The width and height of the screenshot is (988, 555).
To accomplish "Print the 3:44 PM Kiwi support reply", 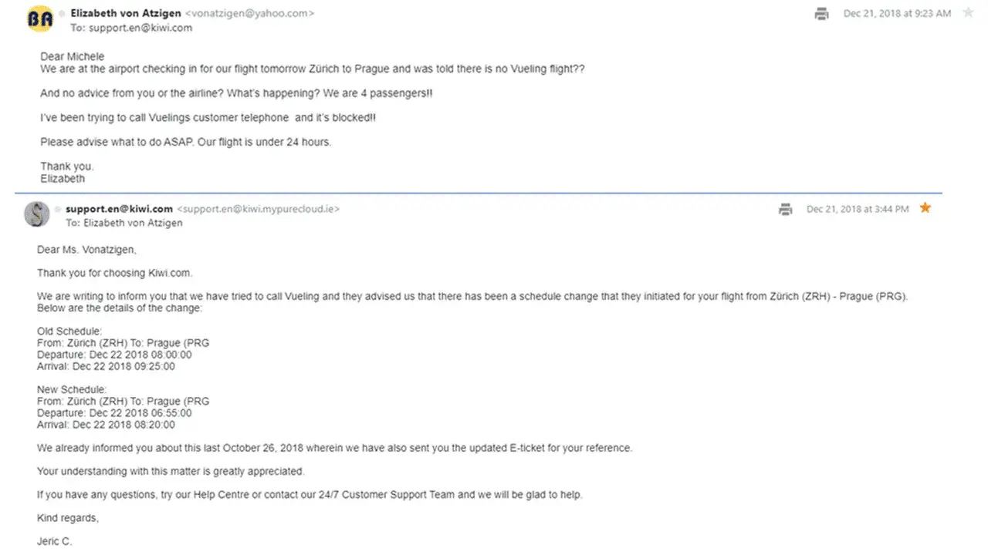I will [786, 209].
